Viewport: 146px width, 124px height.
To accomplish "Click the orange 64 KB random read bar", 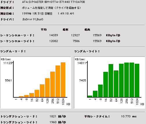I will [x=42, y=91].
